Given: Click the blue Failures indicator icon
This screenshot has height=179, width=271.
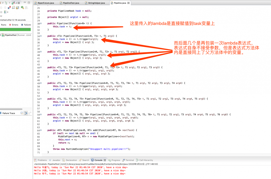Looking at the screenshot, I should pyautogui.click(x=22, y=25).
